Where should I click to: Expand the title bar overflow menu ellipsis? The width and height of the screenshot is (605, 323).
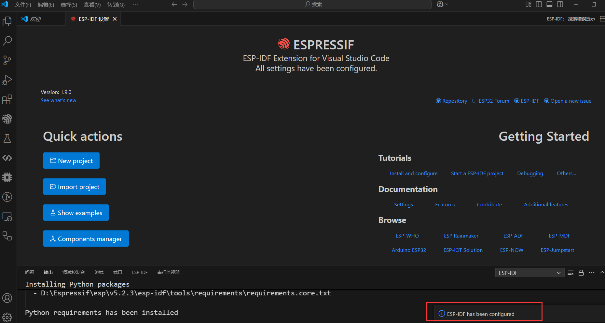pyautogui.click(x=136, y=5)
